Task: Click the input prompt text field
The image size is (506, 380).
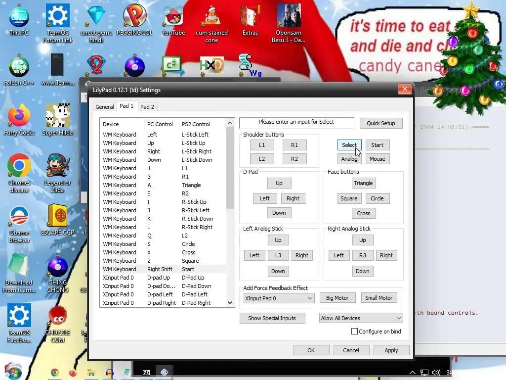Action: [x=296, y=122]
